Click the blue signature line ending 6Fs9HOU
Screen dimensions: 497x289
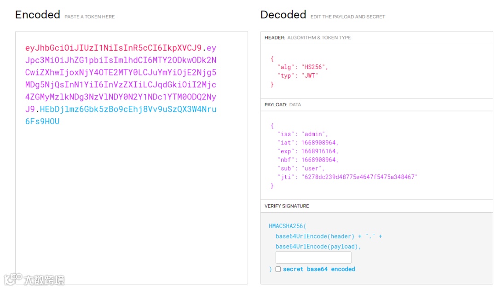42,121
